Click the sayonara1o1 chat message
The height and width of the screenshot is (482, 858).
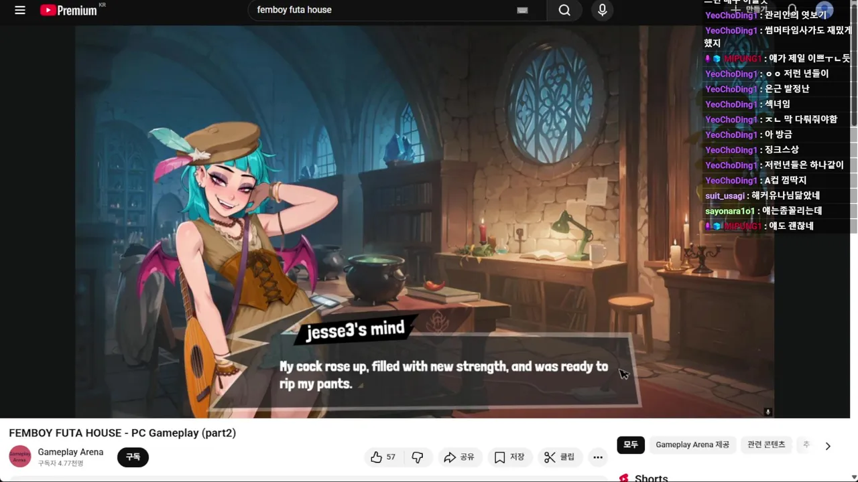(x=763, y=211)
